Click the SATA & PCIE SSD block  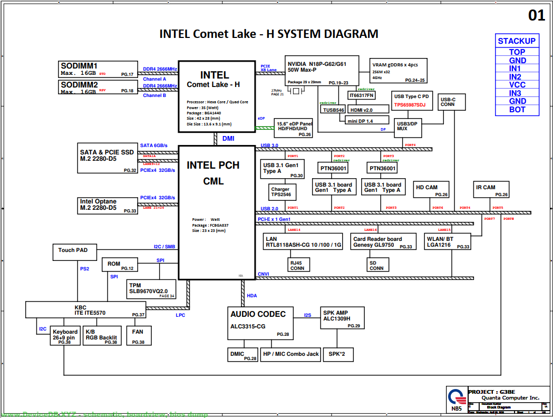pyautogui.click(x=108, y=158)
